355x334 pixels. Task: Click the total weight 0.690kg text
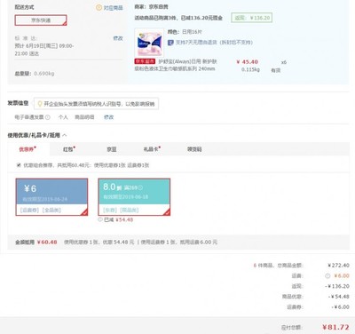(x=44, y=74)
